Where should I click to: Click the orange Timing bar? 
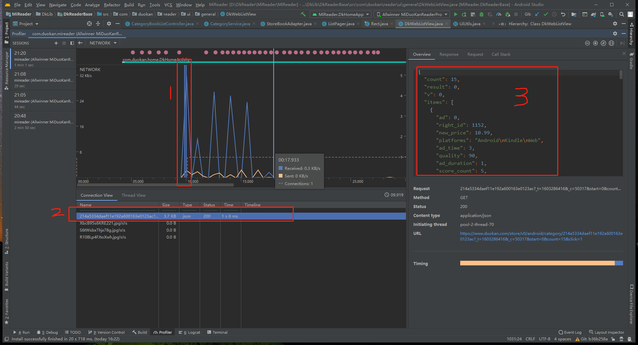(537, 263)
